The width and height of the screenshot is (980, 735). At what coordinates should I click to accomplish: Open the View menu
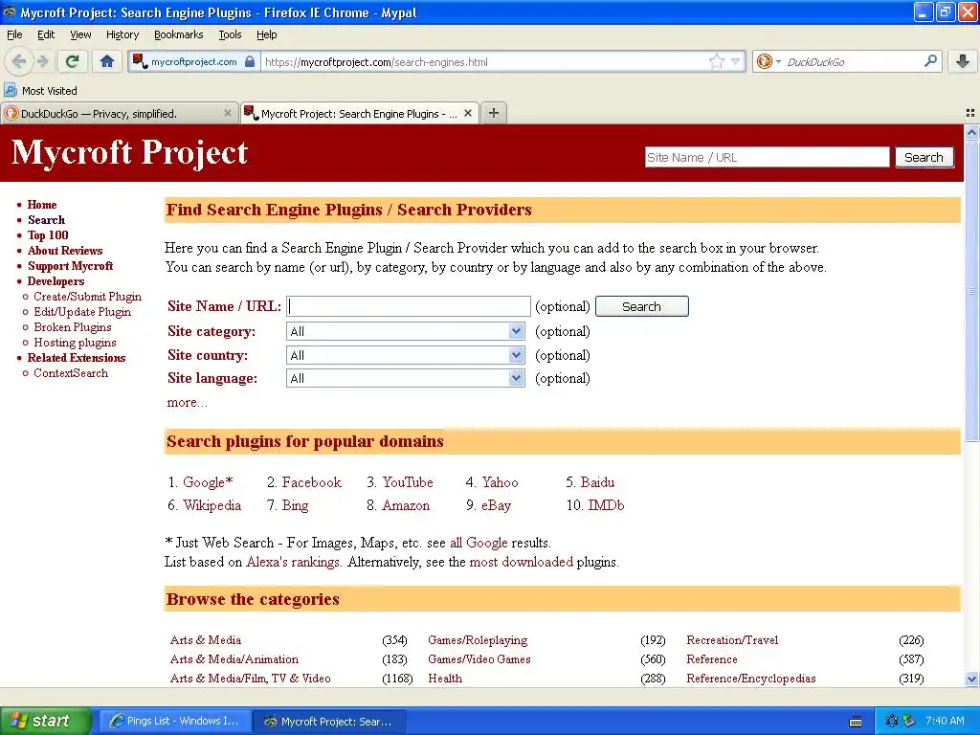(80, 34)
